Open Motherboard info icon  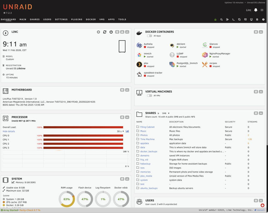click(122, 90)
